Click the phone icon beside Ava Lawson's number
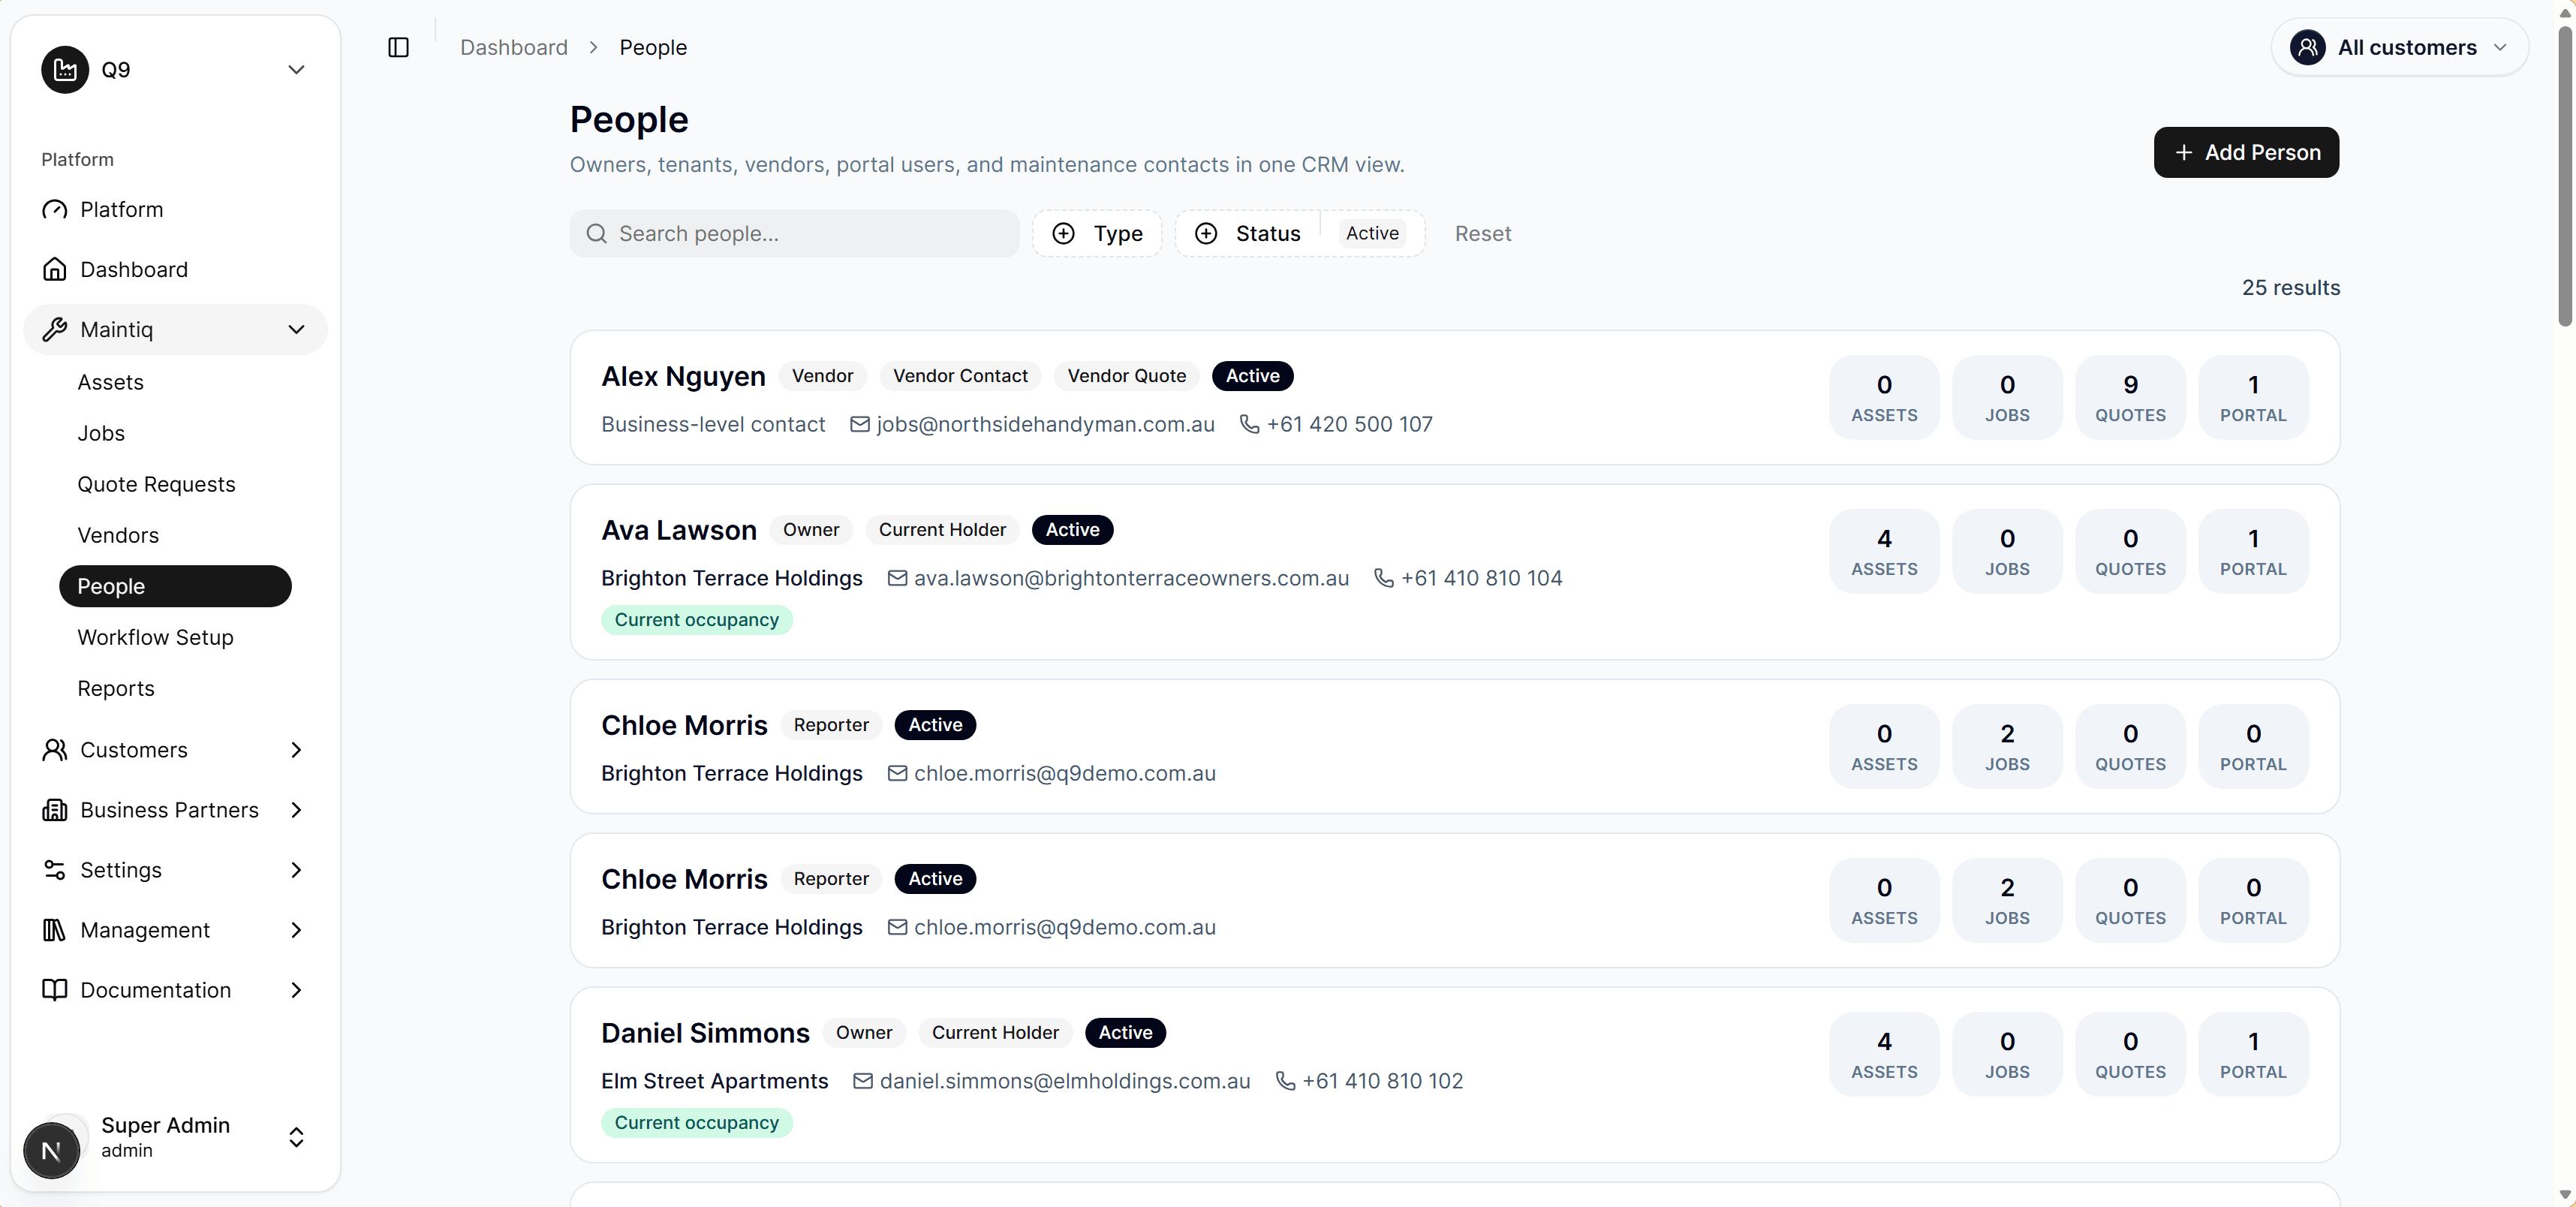The image size is (2576, 1207). click(x=1383, y=578)
